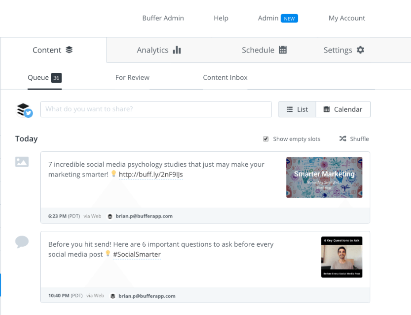Open the Content Inbox sub-tab
411x315 pixels.
pos(225,78)
